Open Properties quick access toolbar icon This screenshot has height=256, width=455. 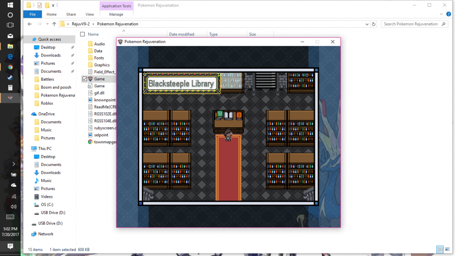click(40, 5)
